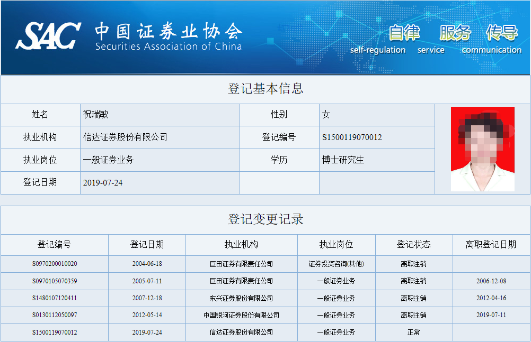Click 离职注销 status in the 2005-07-11 row

(413, 281)
